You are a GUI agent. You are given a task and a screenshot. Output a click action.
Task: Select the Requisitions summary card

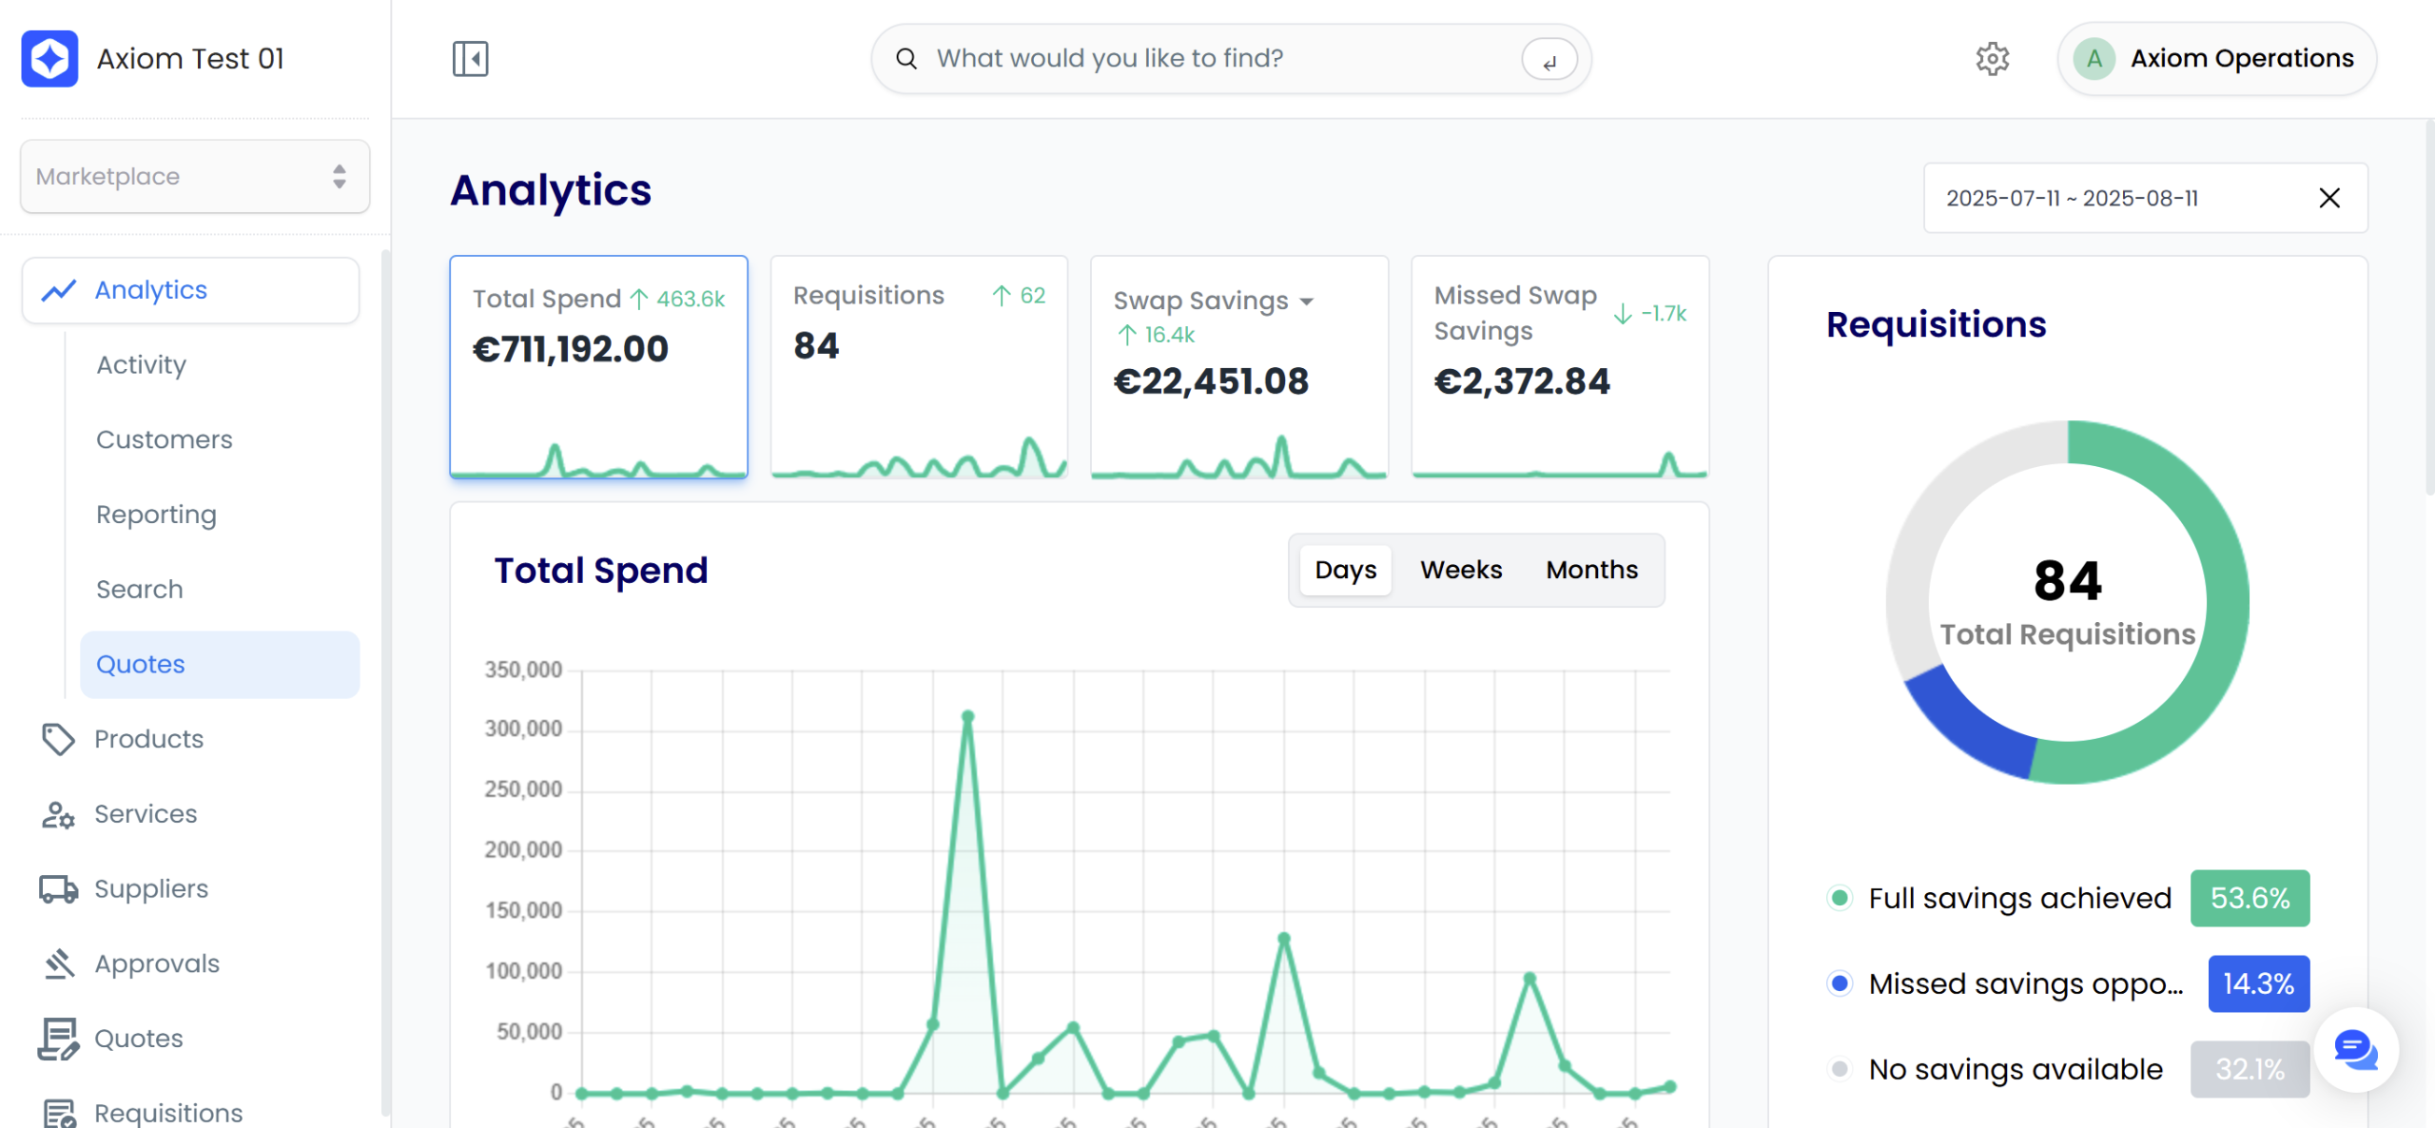tap(919, 366)
